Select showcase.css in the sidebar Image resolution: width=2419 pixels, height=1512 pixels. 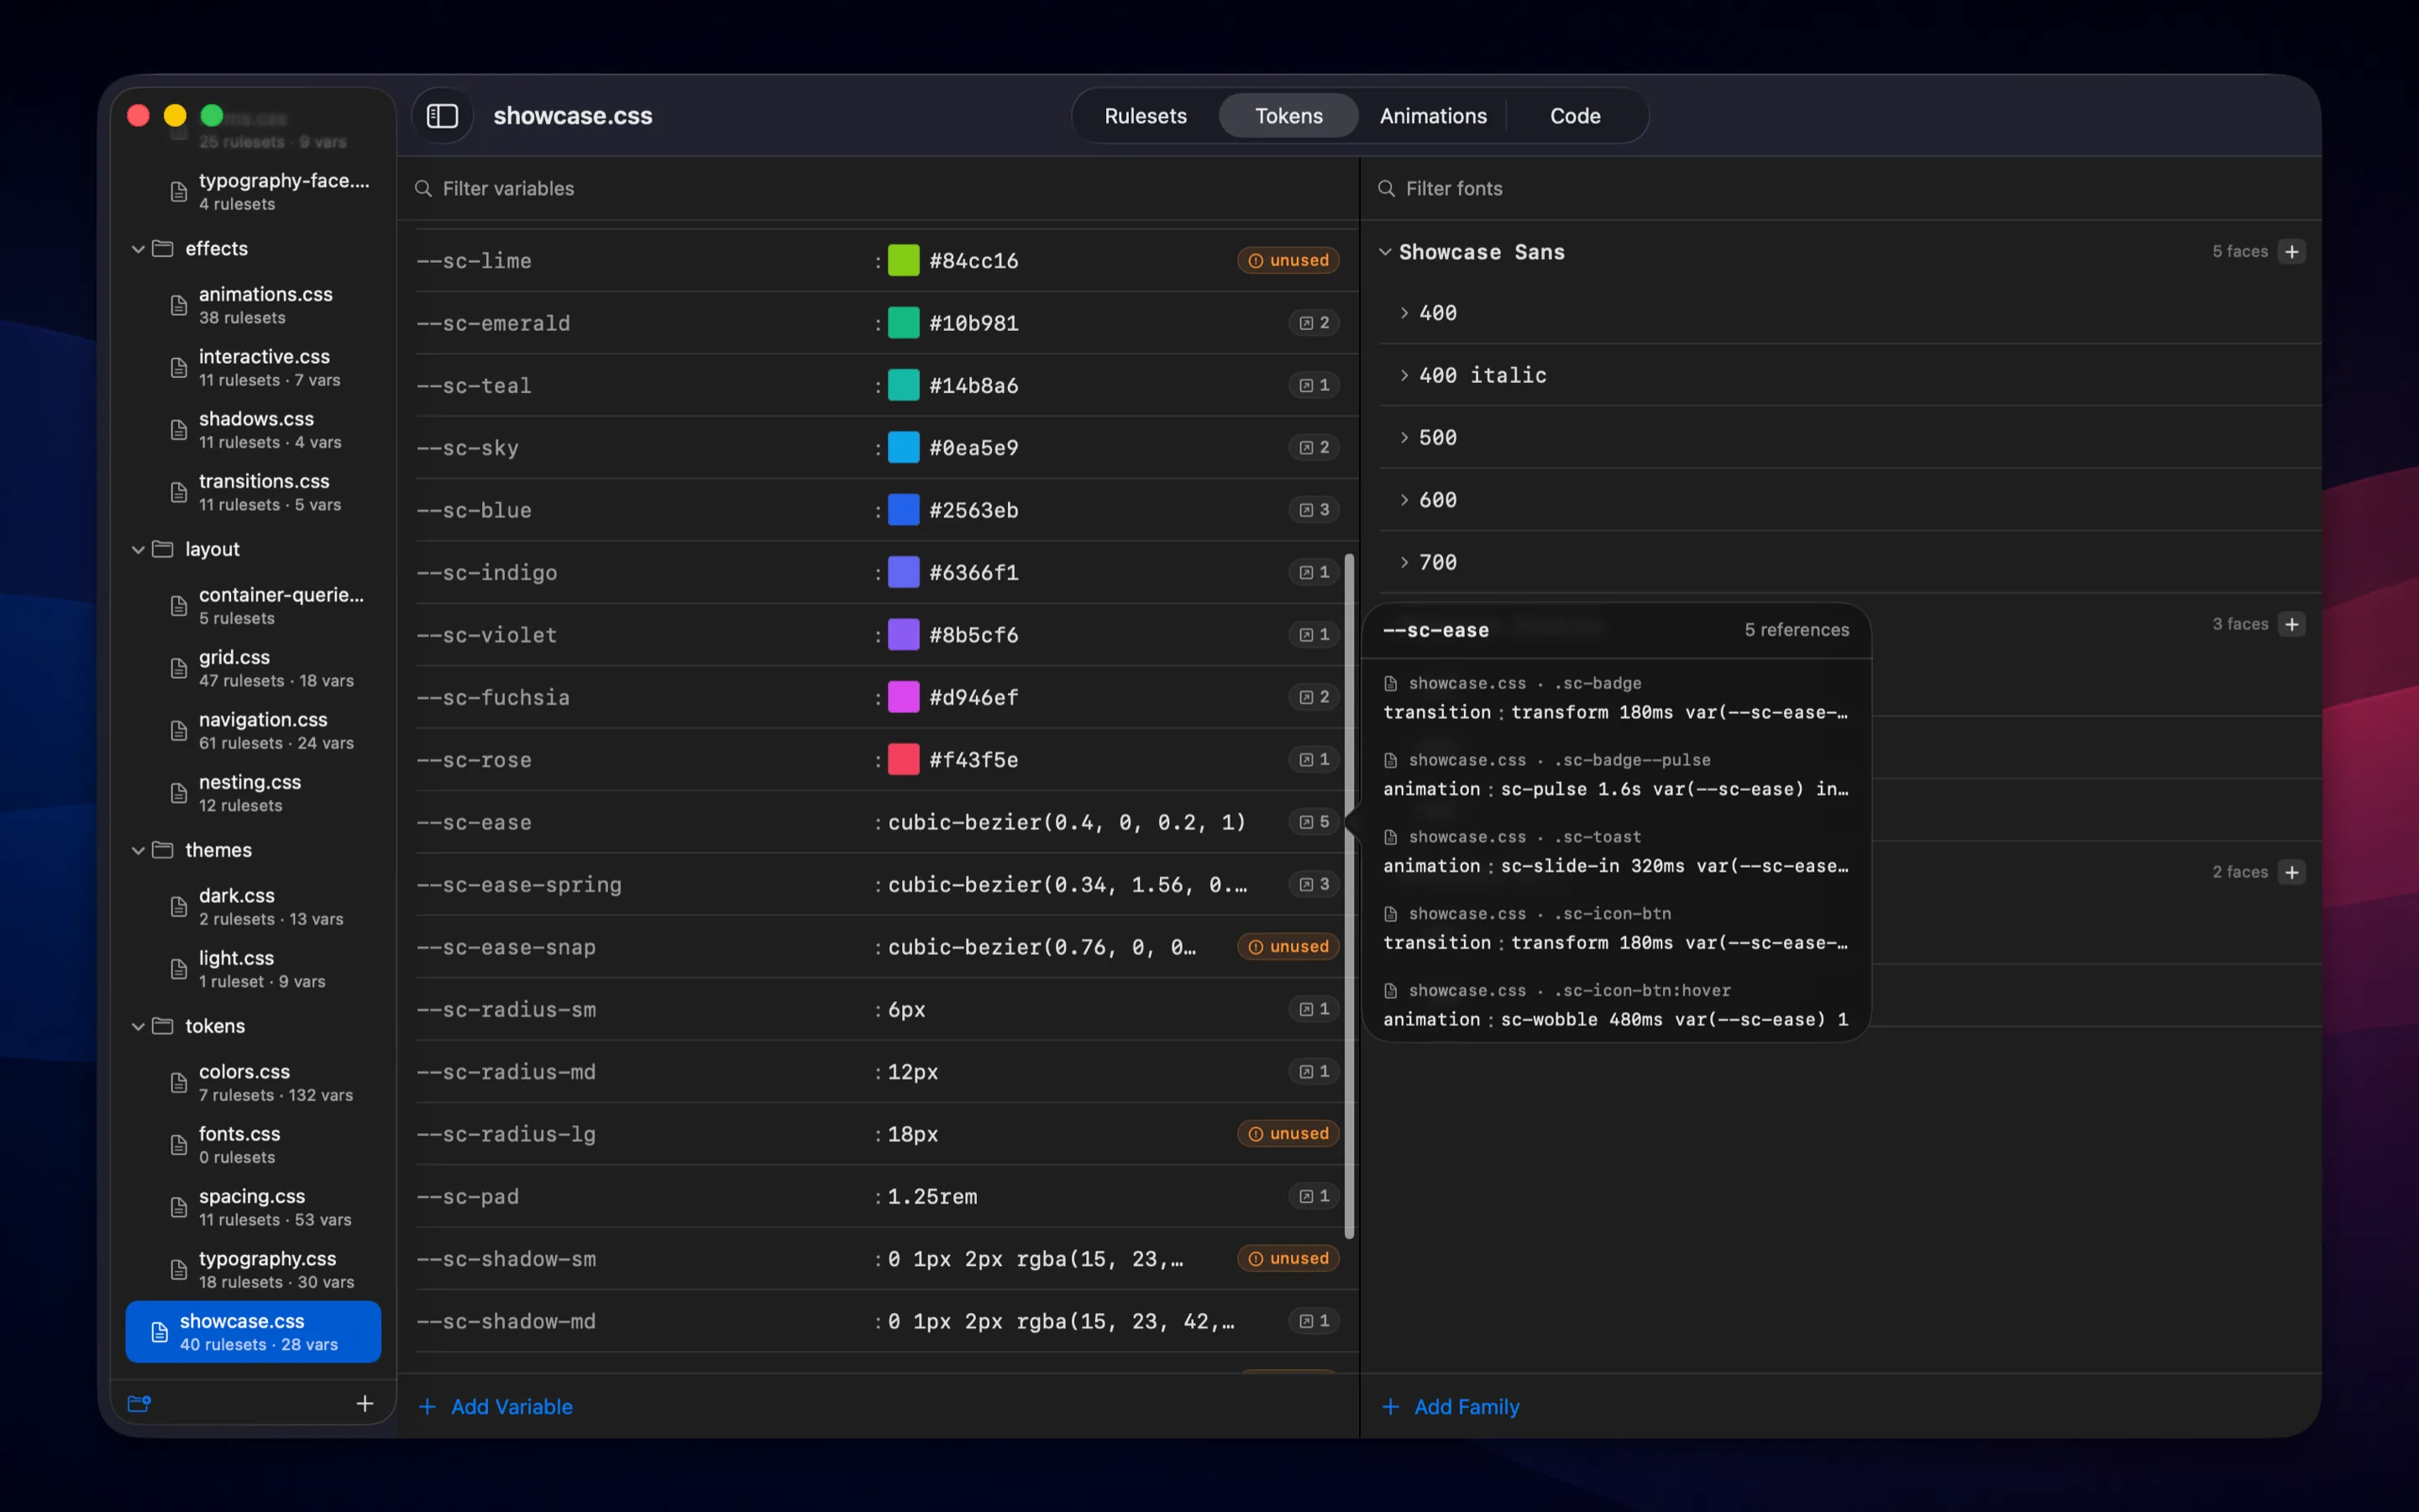254,1332
